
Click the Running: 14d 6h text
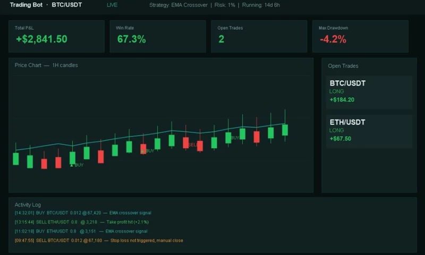pyautogui.click(x=261, y=5)
